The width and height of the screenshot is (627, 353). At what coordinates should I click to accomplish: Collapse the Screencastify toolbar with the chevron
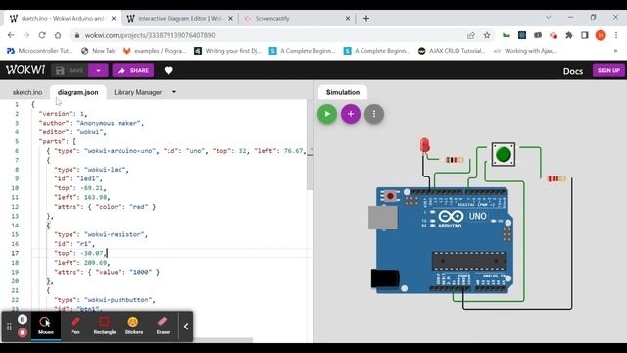click(186, 327)
